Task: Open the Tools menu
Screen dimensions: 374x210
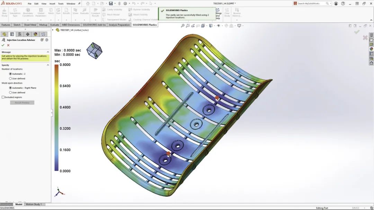Action: 61,3
